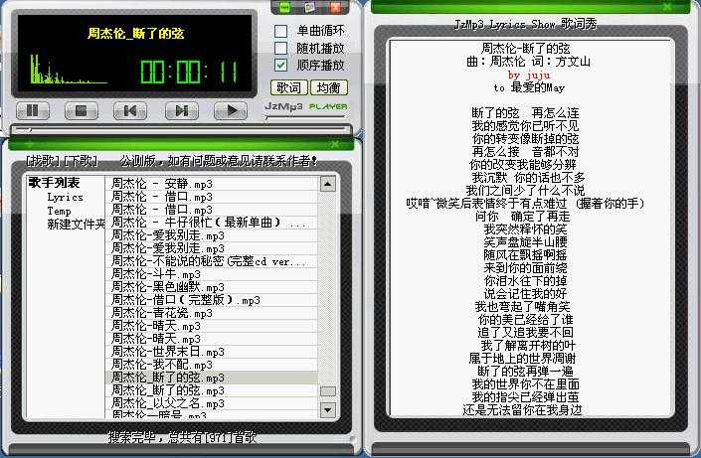Select 周杰伦-不能说的秘密 (完整cd ver...) row
Viewport: 701px width, 458px height.
coord(212,261)
